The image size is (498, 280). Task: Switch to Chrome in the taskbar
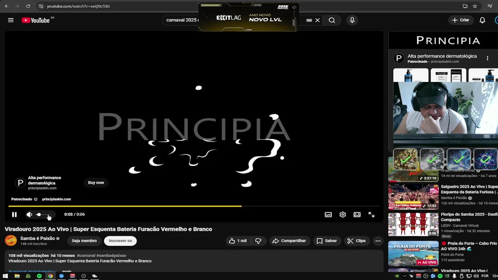pos(50,276)
